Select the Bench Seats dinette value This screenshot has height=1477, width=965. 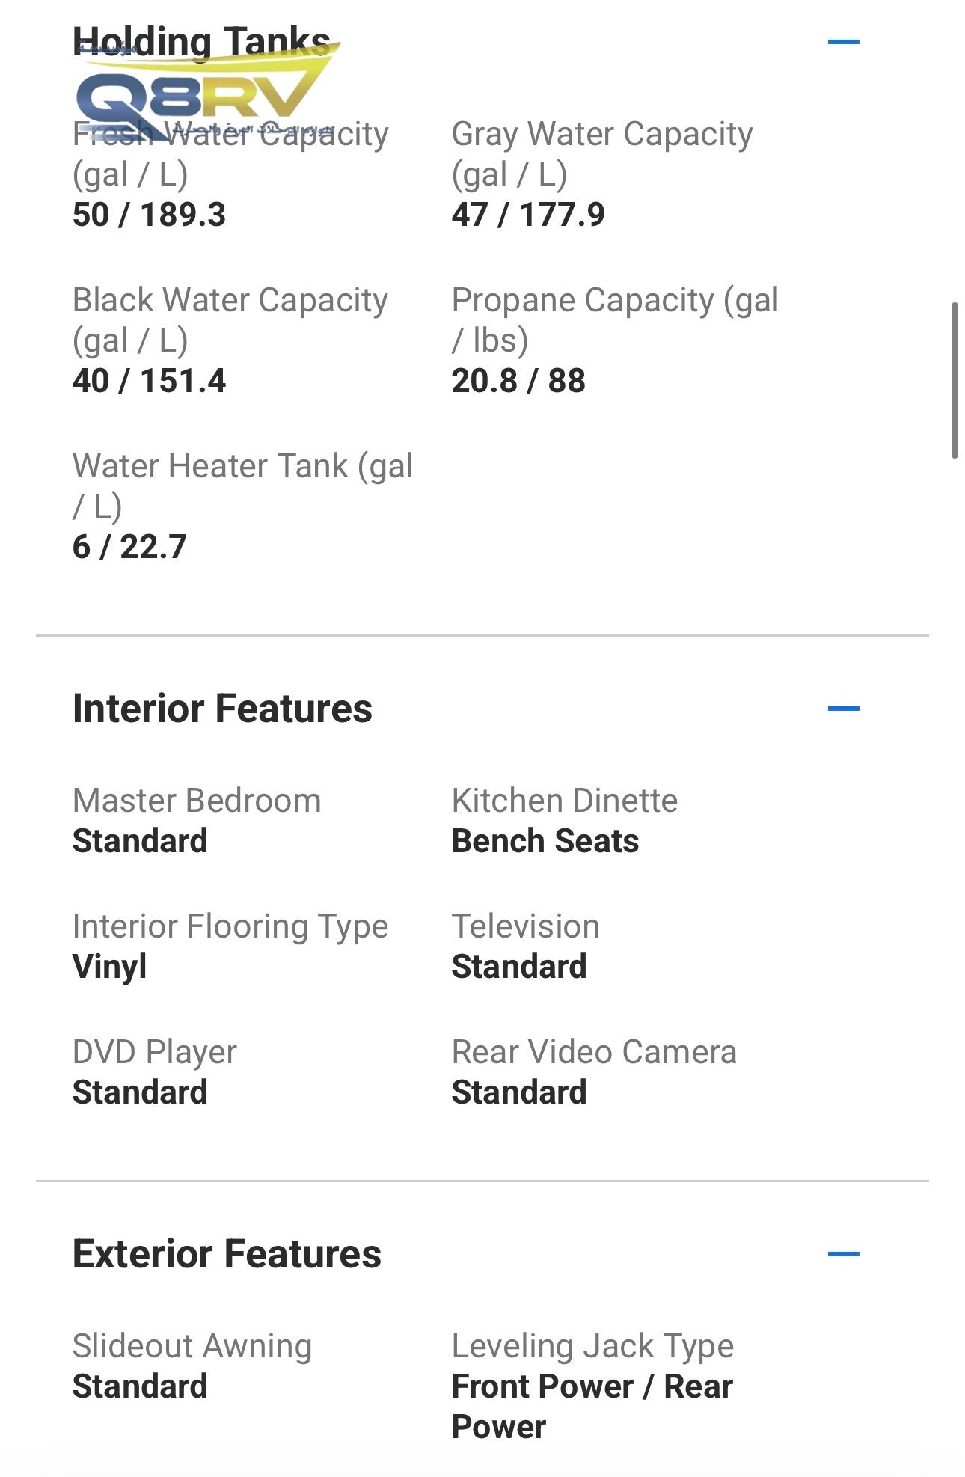point(545,841)
